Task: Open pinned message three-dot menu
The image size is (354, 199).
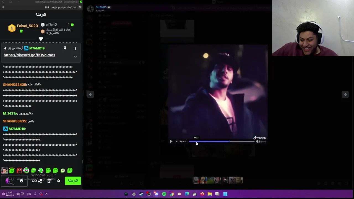Action: 75,48
